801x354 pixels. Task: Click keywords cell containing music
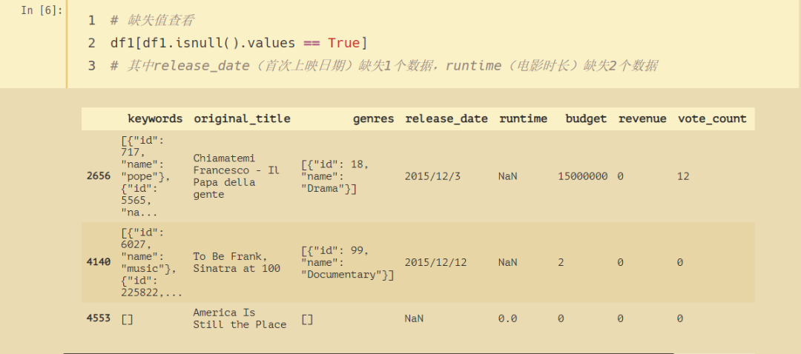click(152, 262)
